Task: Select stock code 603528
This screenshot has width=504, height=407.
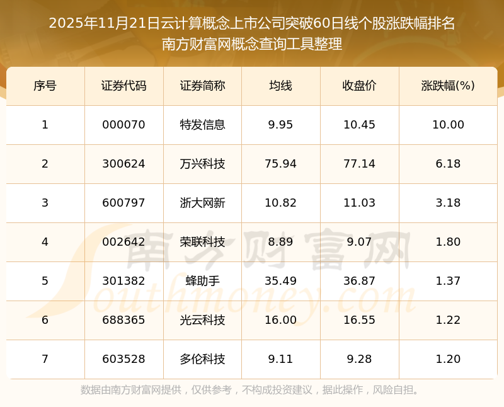Action: point(123,359)
